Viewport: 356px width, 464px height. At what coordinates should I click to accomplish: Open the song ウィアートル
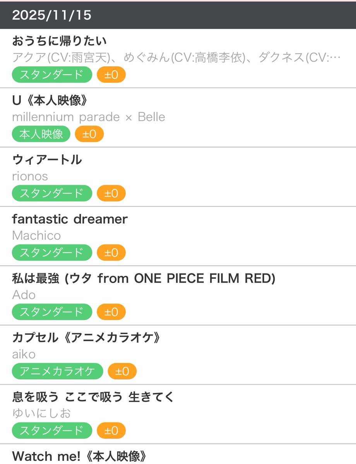(47, 160)
